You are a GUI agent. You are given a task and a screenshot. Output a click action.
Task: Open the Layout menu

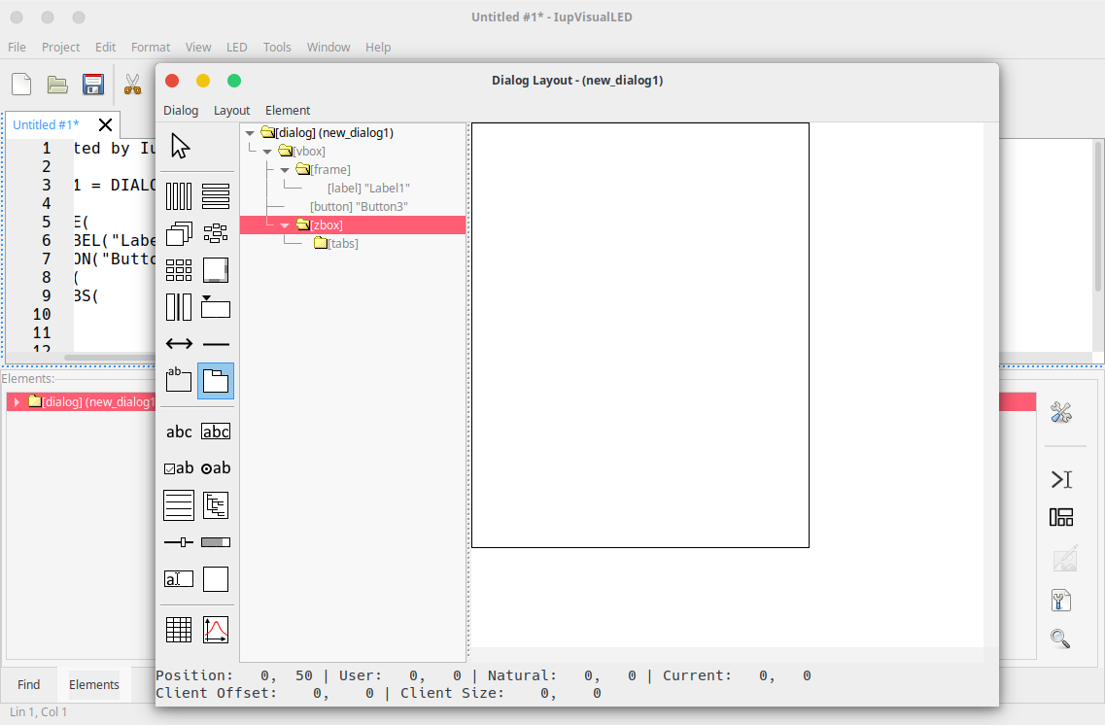pyautogui.click(x=231, y=110)
